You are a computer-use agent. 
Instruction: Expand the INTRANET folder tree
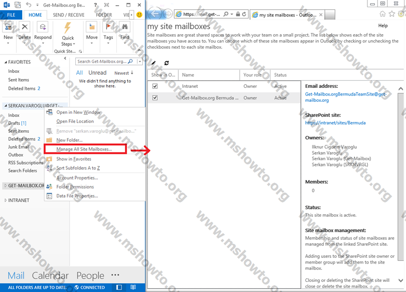pyautogui.click(x=6, y=200)
